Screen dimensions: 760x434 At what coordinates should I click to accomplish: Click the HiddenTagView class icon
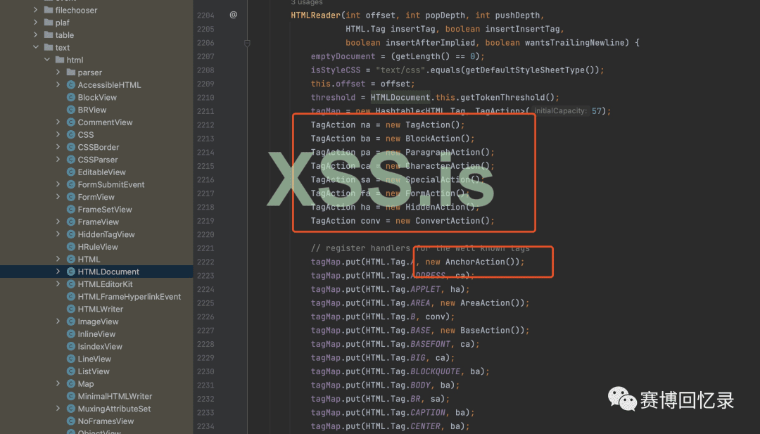click(71, 234)
